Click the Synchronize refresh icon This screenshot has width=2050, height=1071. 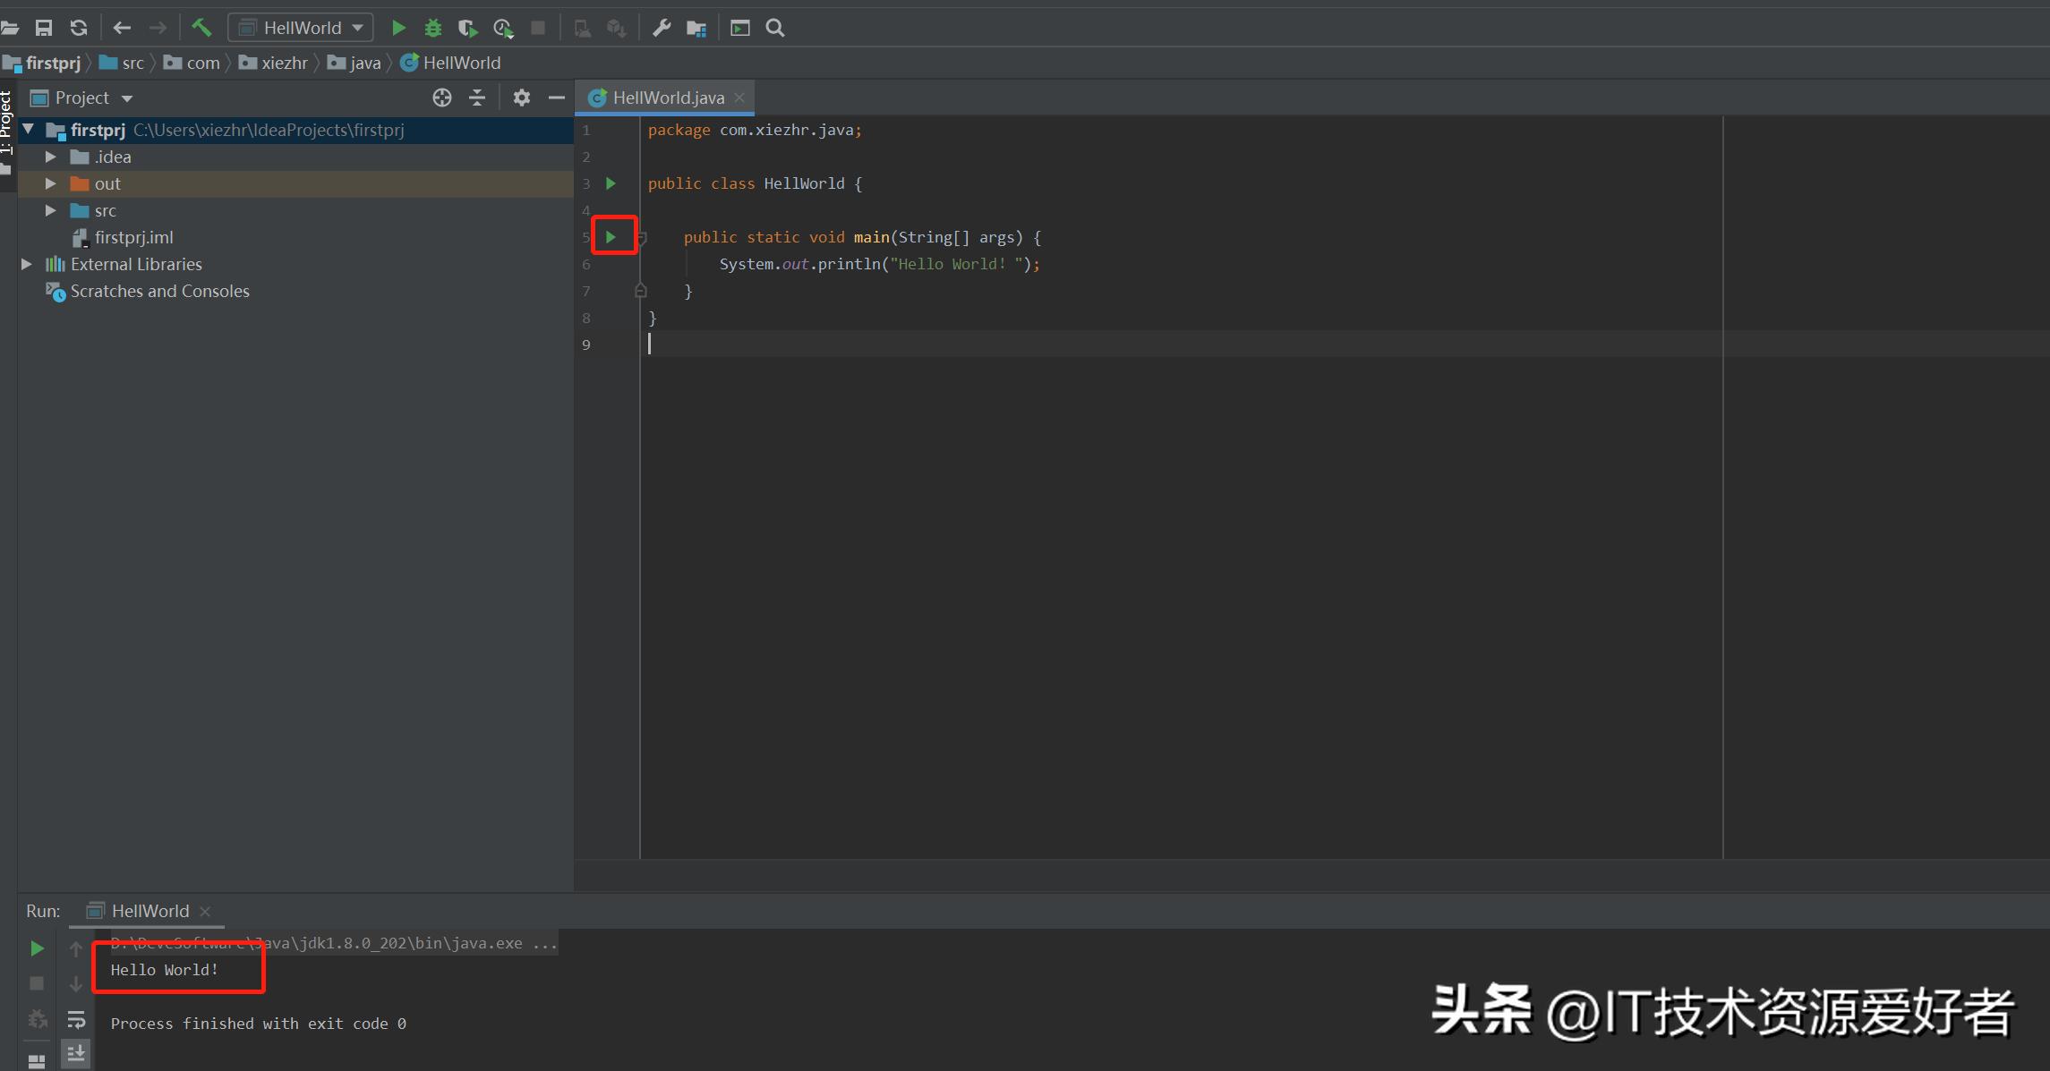[x=79, y=28]
